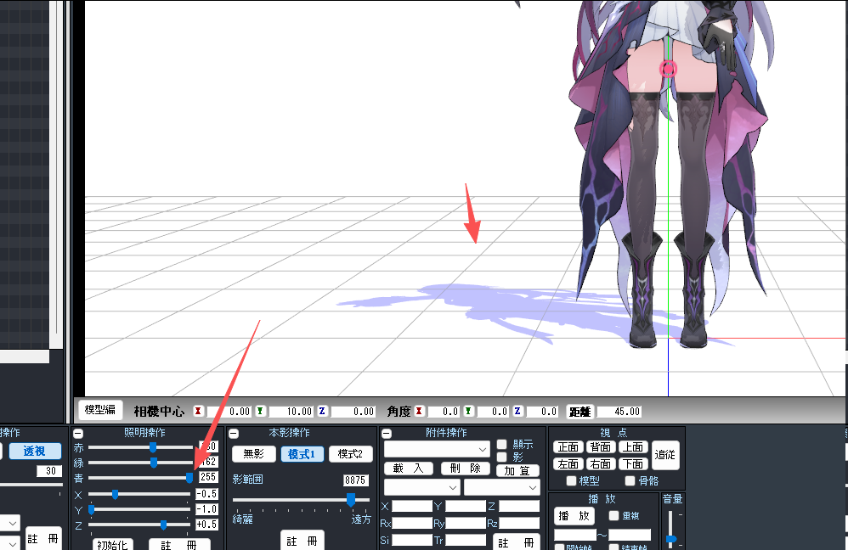Switch view to 上面 top
Image resolution: width=848 pixels, height=550 pixels.
click(633, 446)
